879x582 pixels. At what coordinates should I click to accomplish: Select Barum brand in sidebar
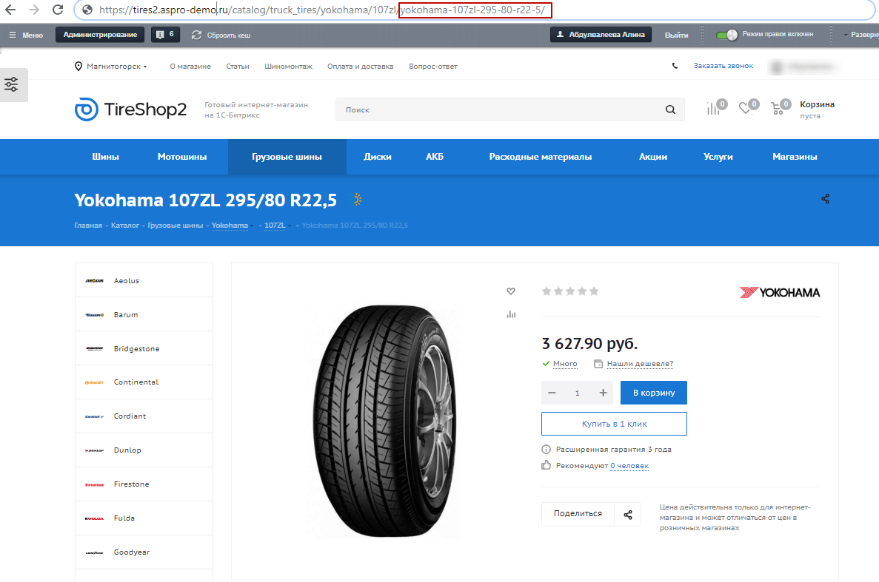(x=144, y=314)
